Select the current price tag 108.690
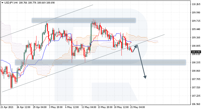This screenshot has width=202, height=110. (x=196, y=52)
